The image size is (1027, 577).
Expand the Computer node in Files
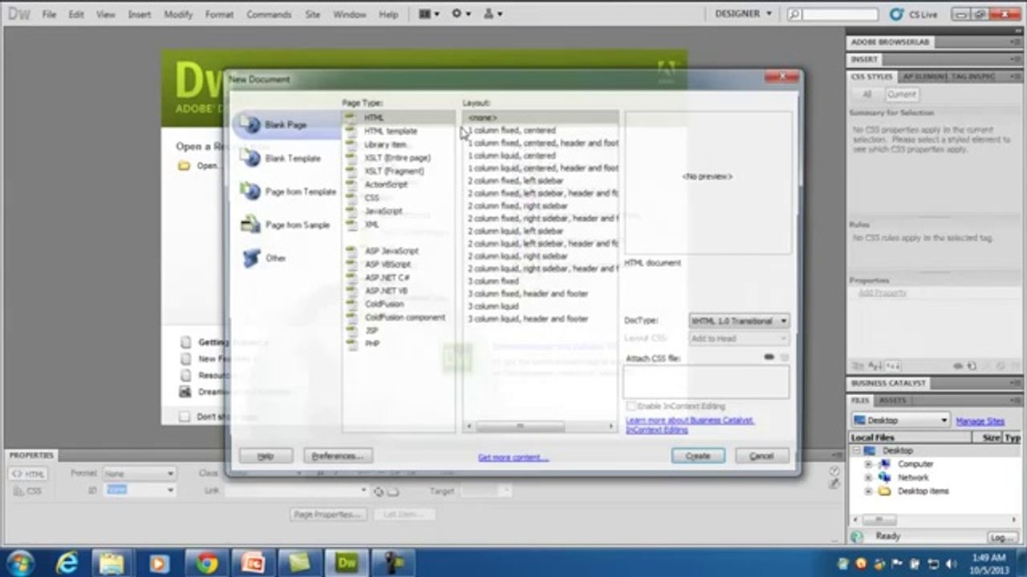click(867, 464)
